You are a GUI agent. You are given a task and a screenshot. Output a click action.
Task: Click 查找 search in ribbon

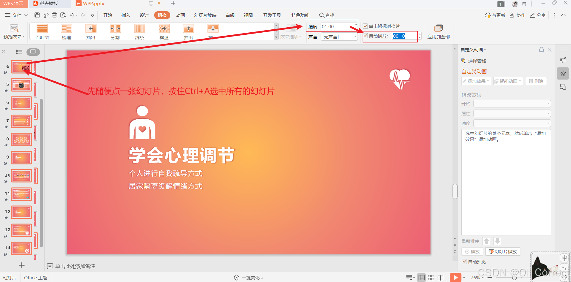click(327, 15)
